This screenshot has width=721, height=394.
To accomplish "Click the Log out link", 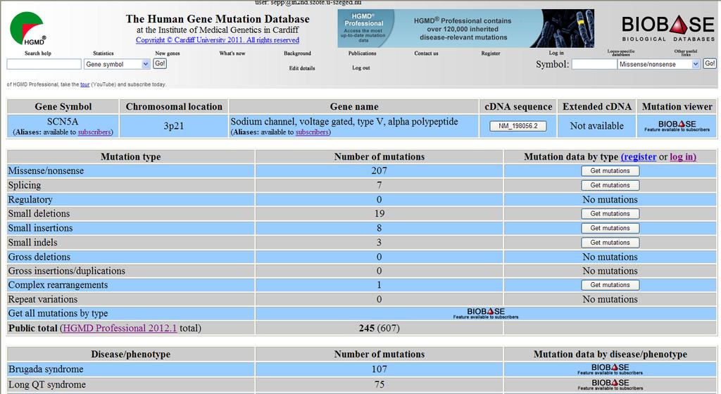I will (x=361, y=68).
